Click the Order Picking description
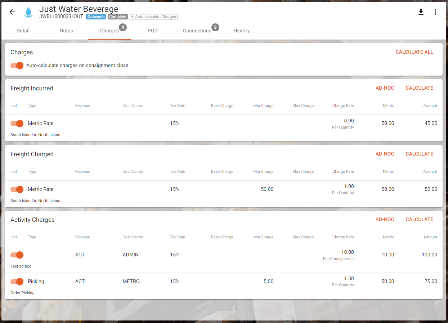This screenshot has width=448, height=323. click(22, 293)
